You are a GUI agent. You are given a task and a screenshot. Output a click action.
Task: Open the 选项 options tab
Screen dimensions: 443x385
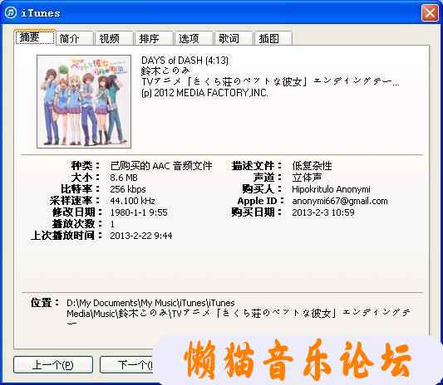click(194, 38)
